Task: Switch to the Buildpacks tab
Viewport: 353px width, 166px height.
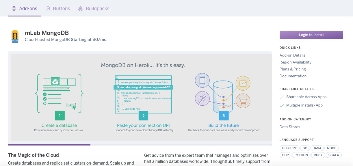Action: [94, 9]
